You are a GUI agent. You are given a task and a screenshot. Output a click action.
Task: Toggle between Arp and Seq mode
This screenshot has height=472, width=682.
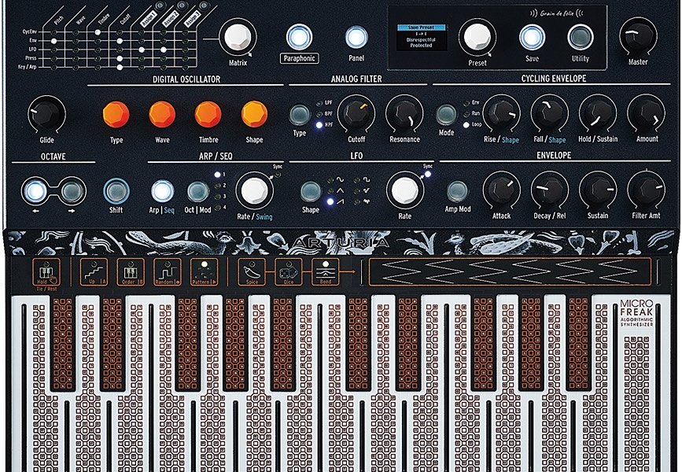coord(163,190)
